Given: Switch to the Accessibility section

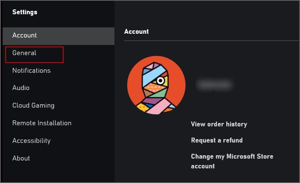Looking at the screenshot, I should click(31, 141).
